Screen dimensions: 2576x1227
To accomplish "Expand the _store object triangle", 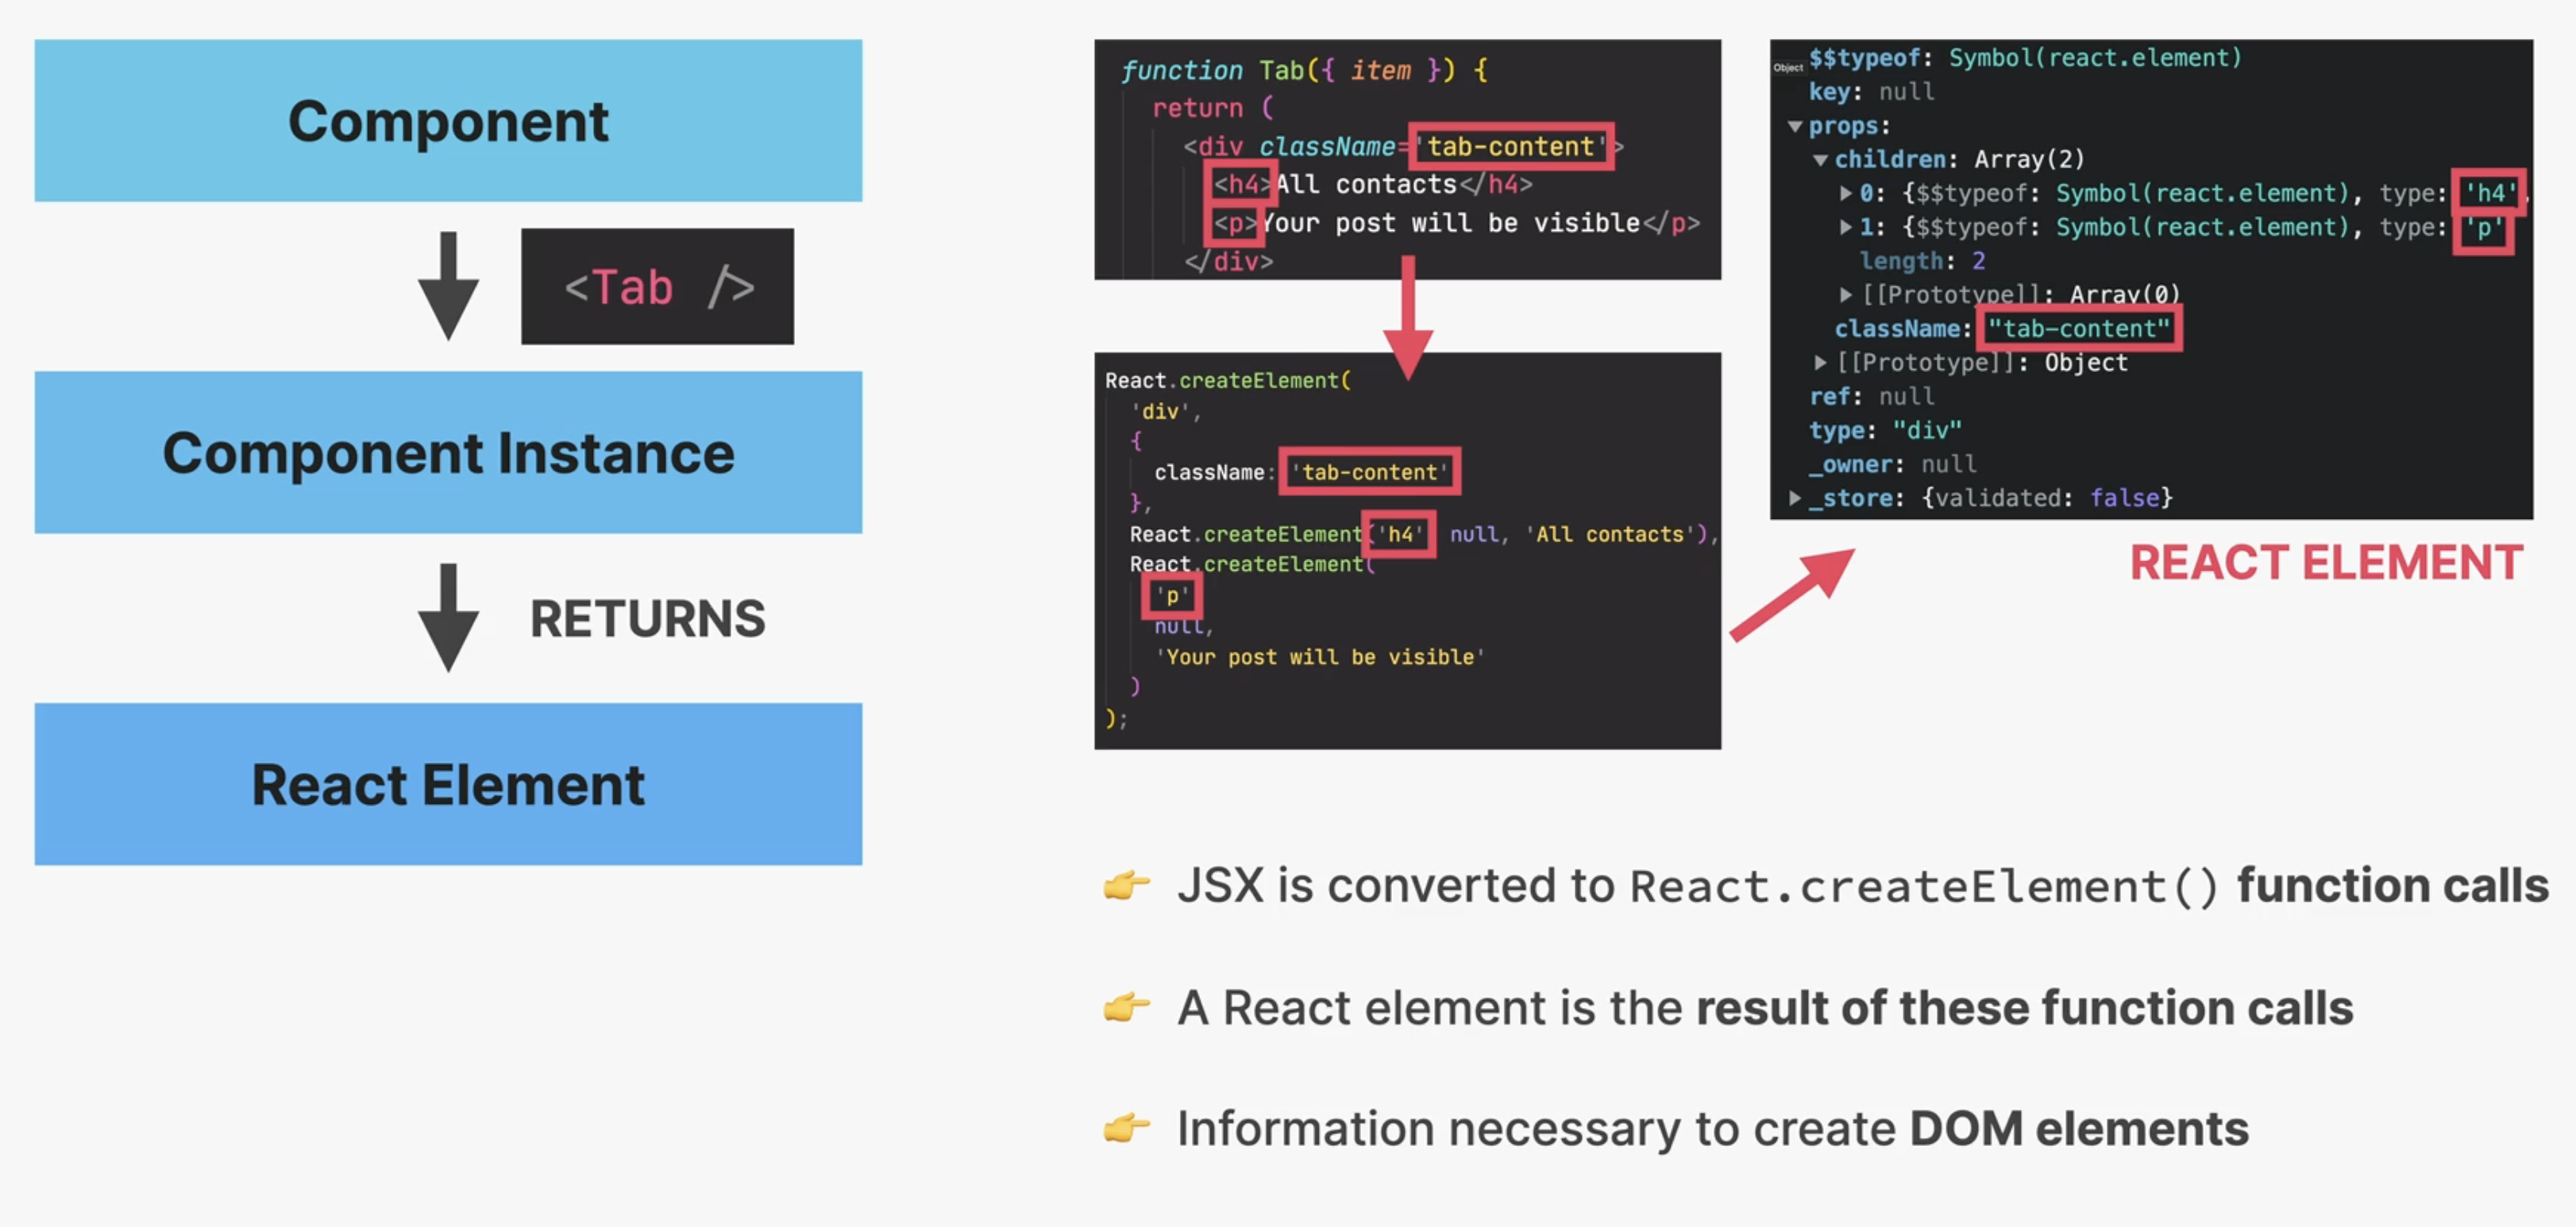I will (x=1795, y=498).
